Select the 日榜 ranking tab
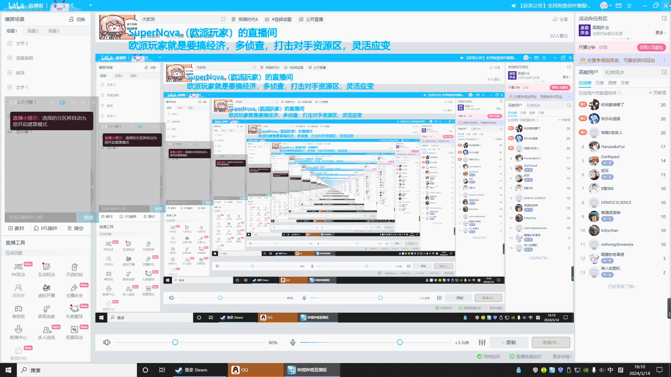This screenshot has width=671, height=377. [x=600, y=83]
